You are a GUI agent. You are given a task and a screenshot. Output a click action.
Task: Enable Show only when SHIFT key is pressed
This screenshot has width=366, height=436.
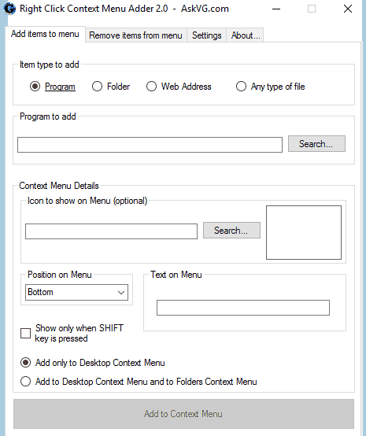click(x=26, y=333)
